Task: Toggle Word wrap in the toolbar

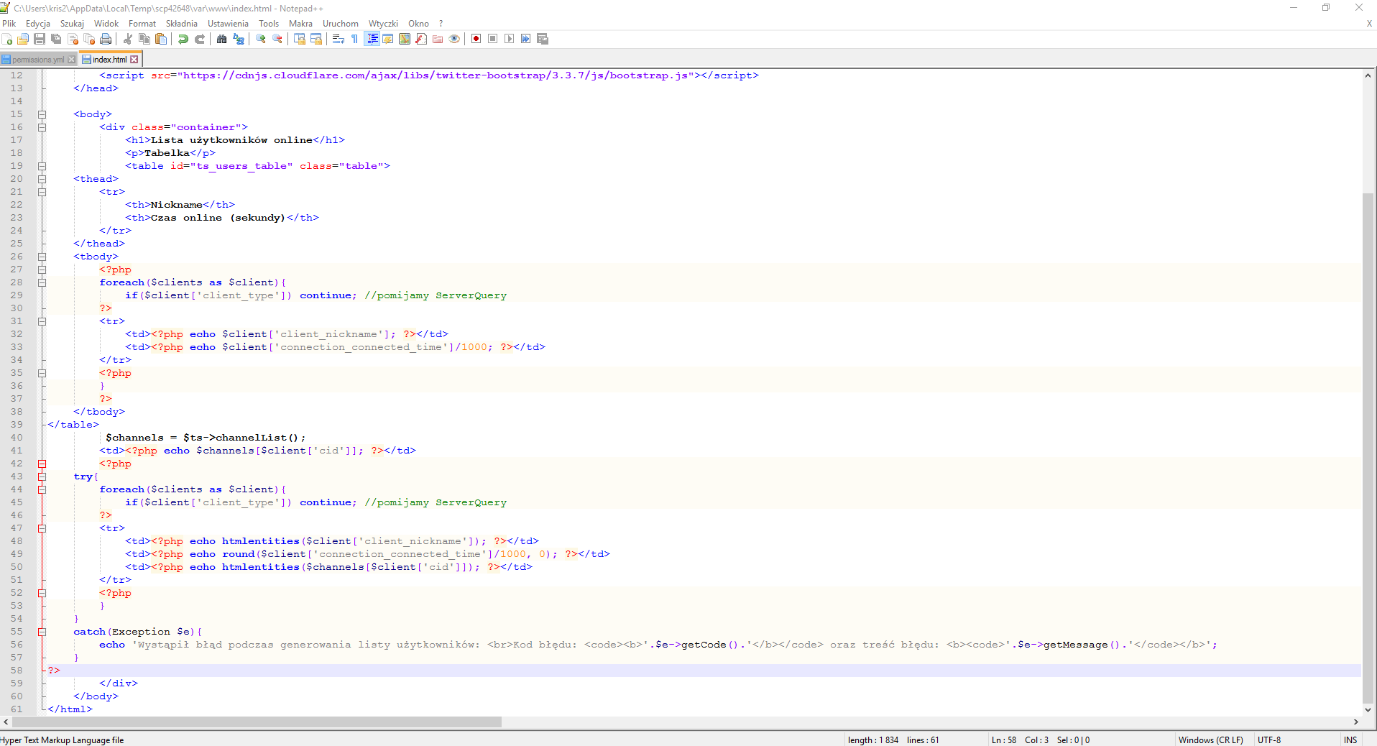Action: click(339, 39)
